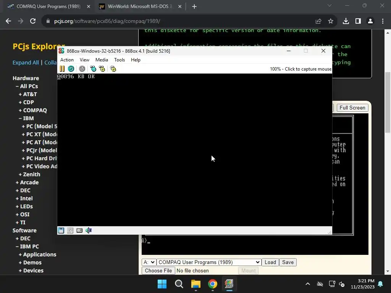Click the teal hard reset icon
391x293 pixels.
71,69
